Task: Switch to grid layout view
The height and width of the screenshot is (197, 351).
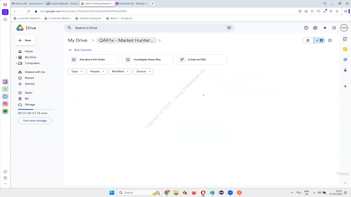Action: click(x=319, y=40)
